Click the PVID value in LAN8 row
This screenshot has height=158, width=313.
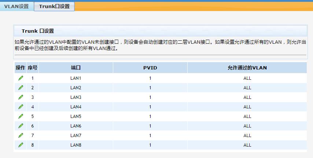click(150, 145)
